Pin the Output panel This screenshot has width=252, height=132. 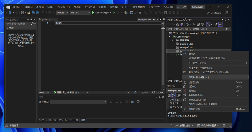pos(160,97)
